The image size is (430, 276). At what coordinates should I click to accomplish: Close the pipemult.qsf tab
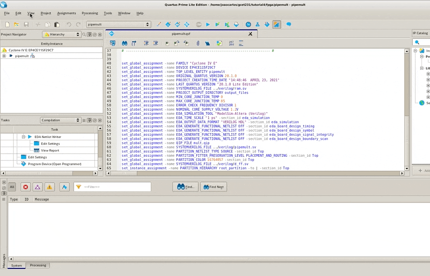(x=250, y=34)
